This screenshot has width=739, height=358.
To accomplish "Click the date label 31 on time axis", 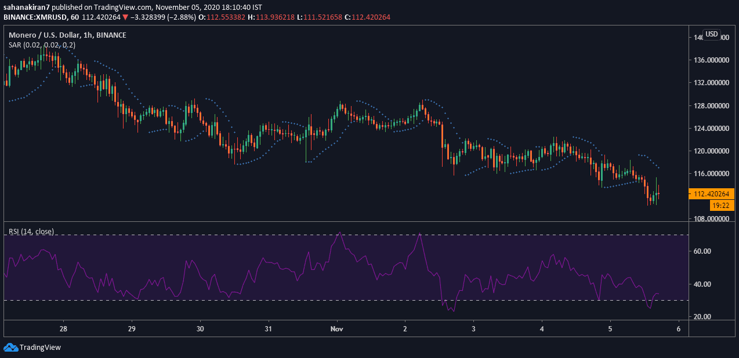I will click(269, 328).
